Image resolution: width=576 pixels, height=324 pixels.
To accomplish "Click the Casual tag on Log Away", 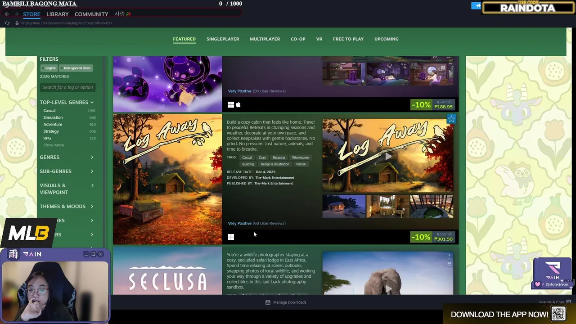I will tap(247, 157).
